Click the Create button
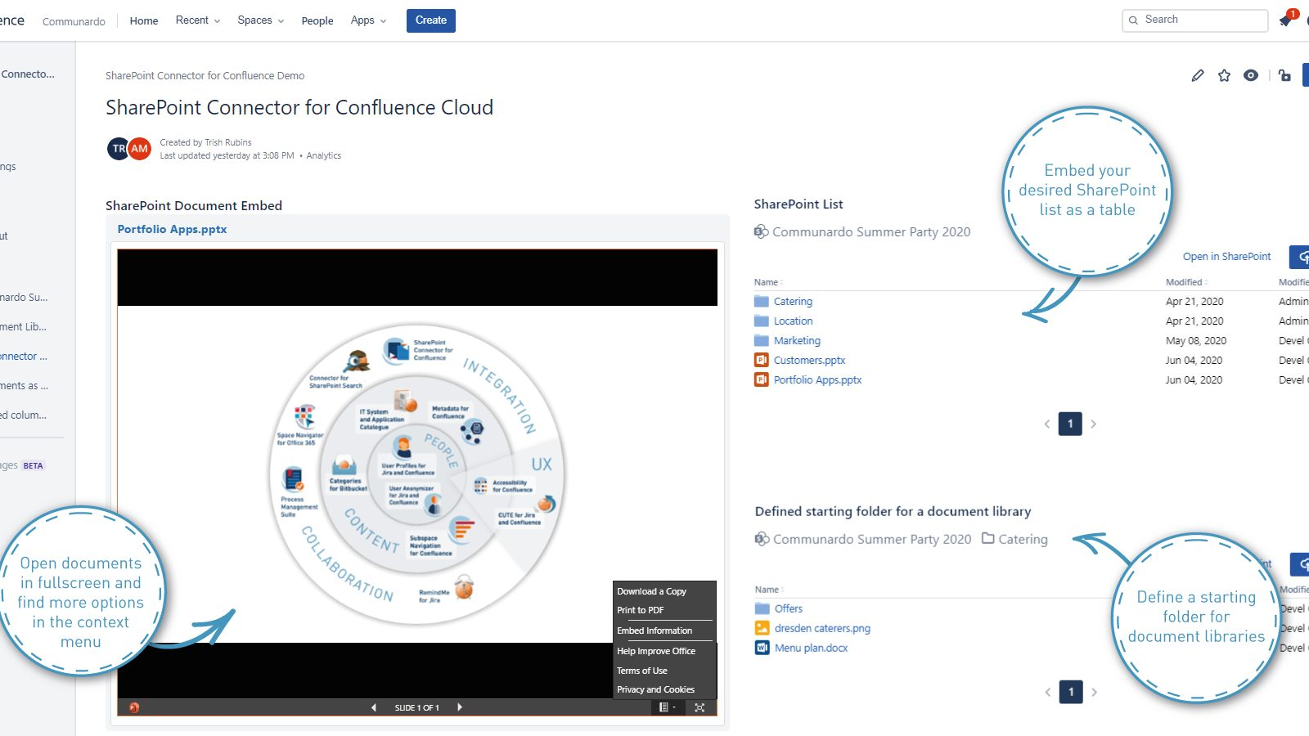The height and width of the screenshot is (736, 1309). tap(430, 20)
